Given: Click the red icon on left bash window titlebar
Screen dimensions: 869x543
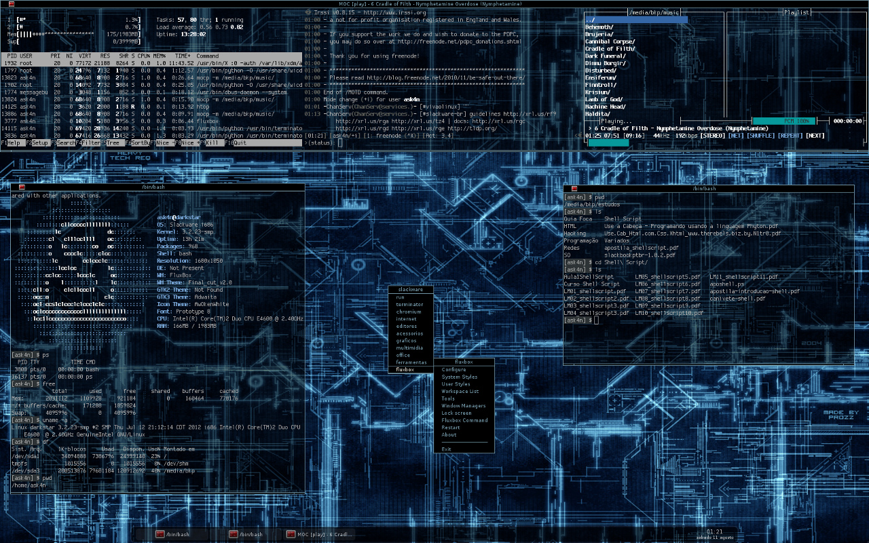Looking at the screenshot, I should point(22,187).
